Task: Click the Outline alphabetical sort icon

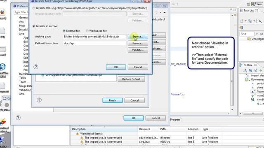Action: (245, 70)
